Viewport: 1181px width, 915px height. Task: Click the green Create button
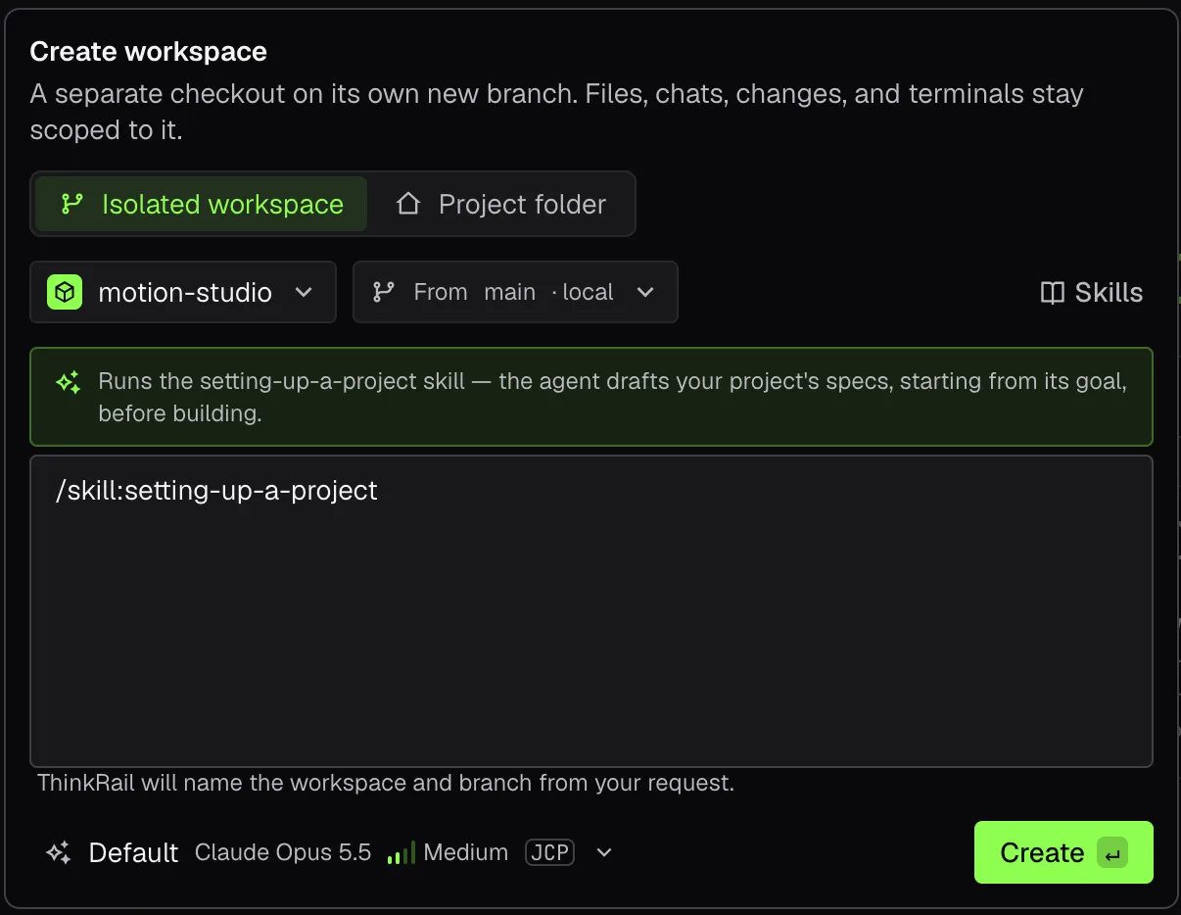(x=1063, y=852)
